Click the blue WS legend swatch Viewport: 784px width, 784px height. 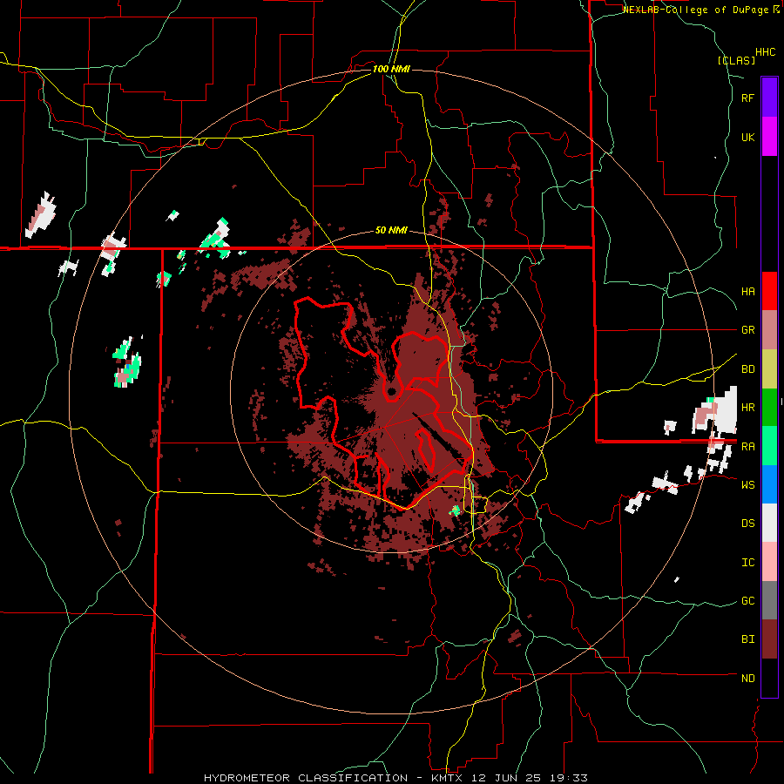pyautogui.click(x=769, y=484)
